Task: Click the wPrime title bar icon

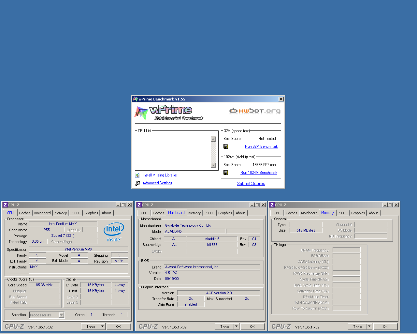Action: (135, 99)
